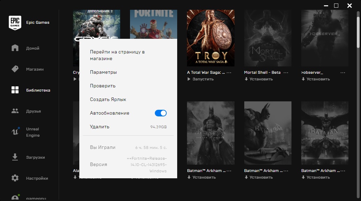Select the Библиотека grid icon

point(15,90)
